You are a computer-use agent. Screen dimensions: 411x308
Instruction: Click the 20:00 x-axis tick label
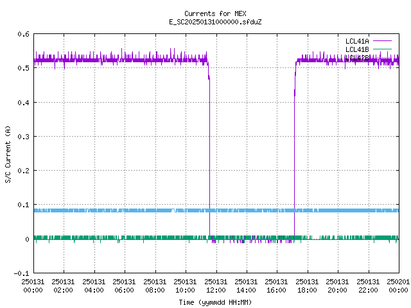[x=337, y=290]
